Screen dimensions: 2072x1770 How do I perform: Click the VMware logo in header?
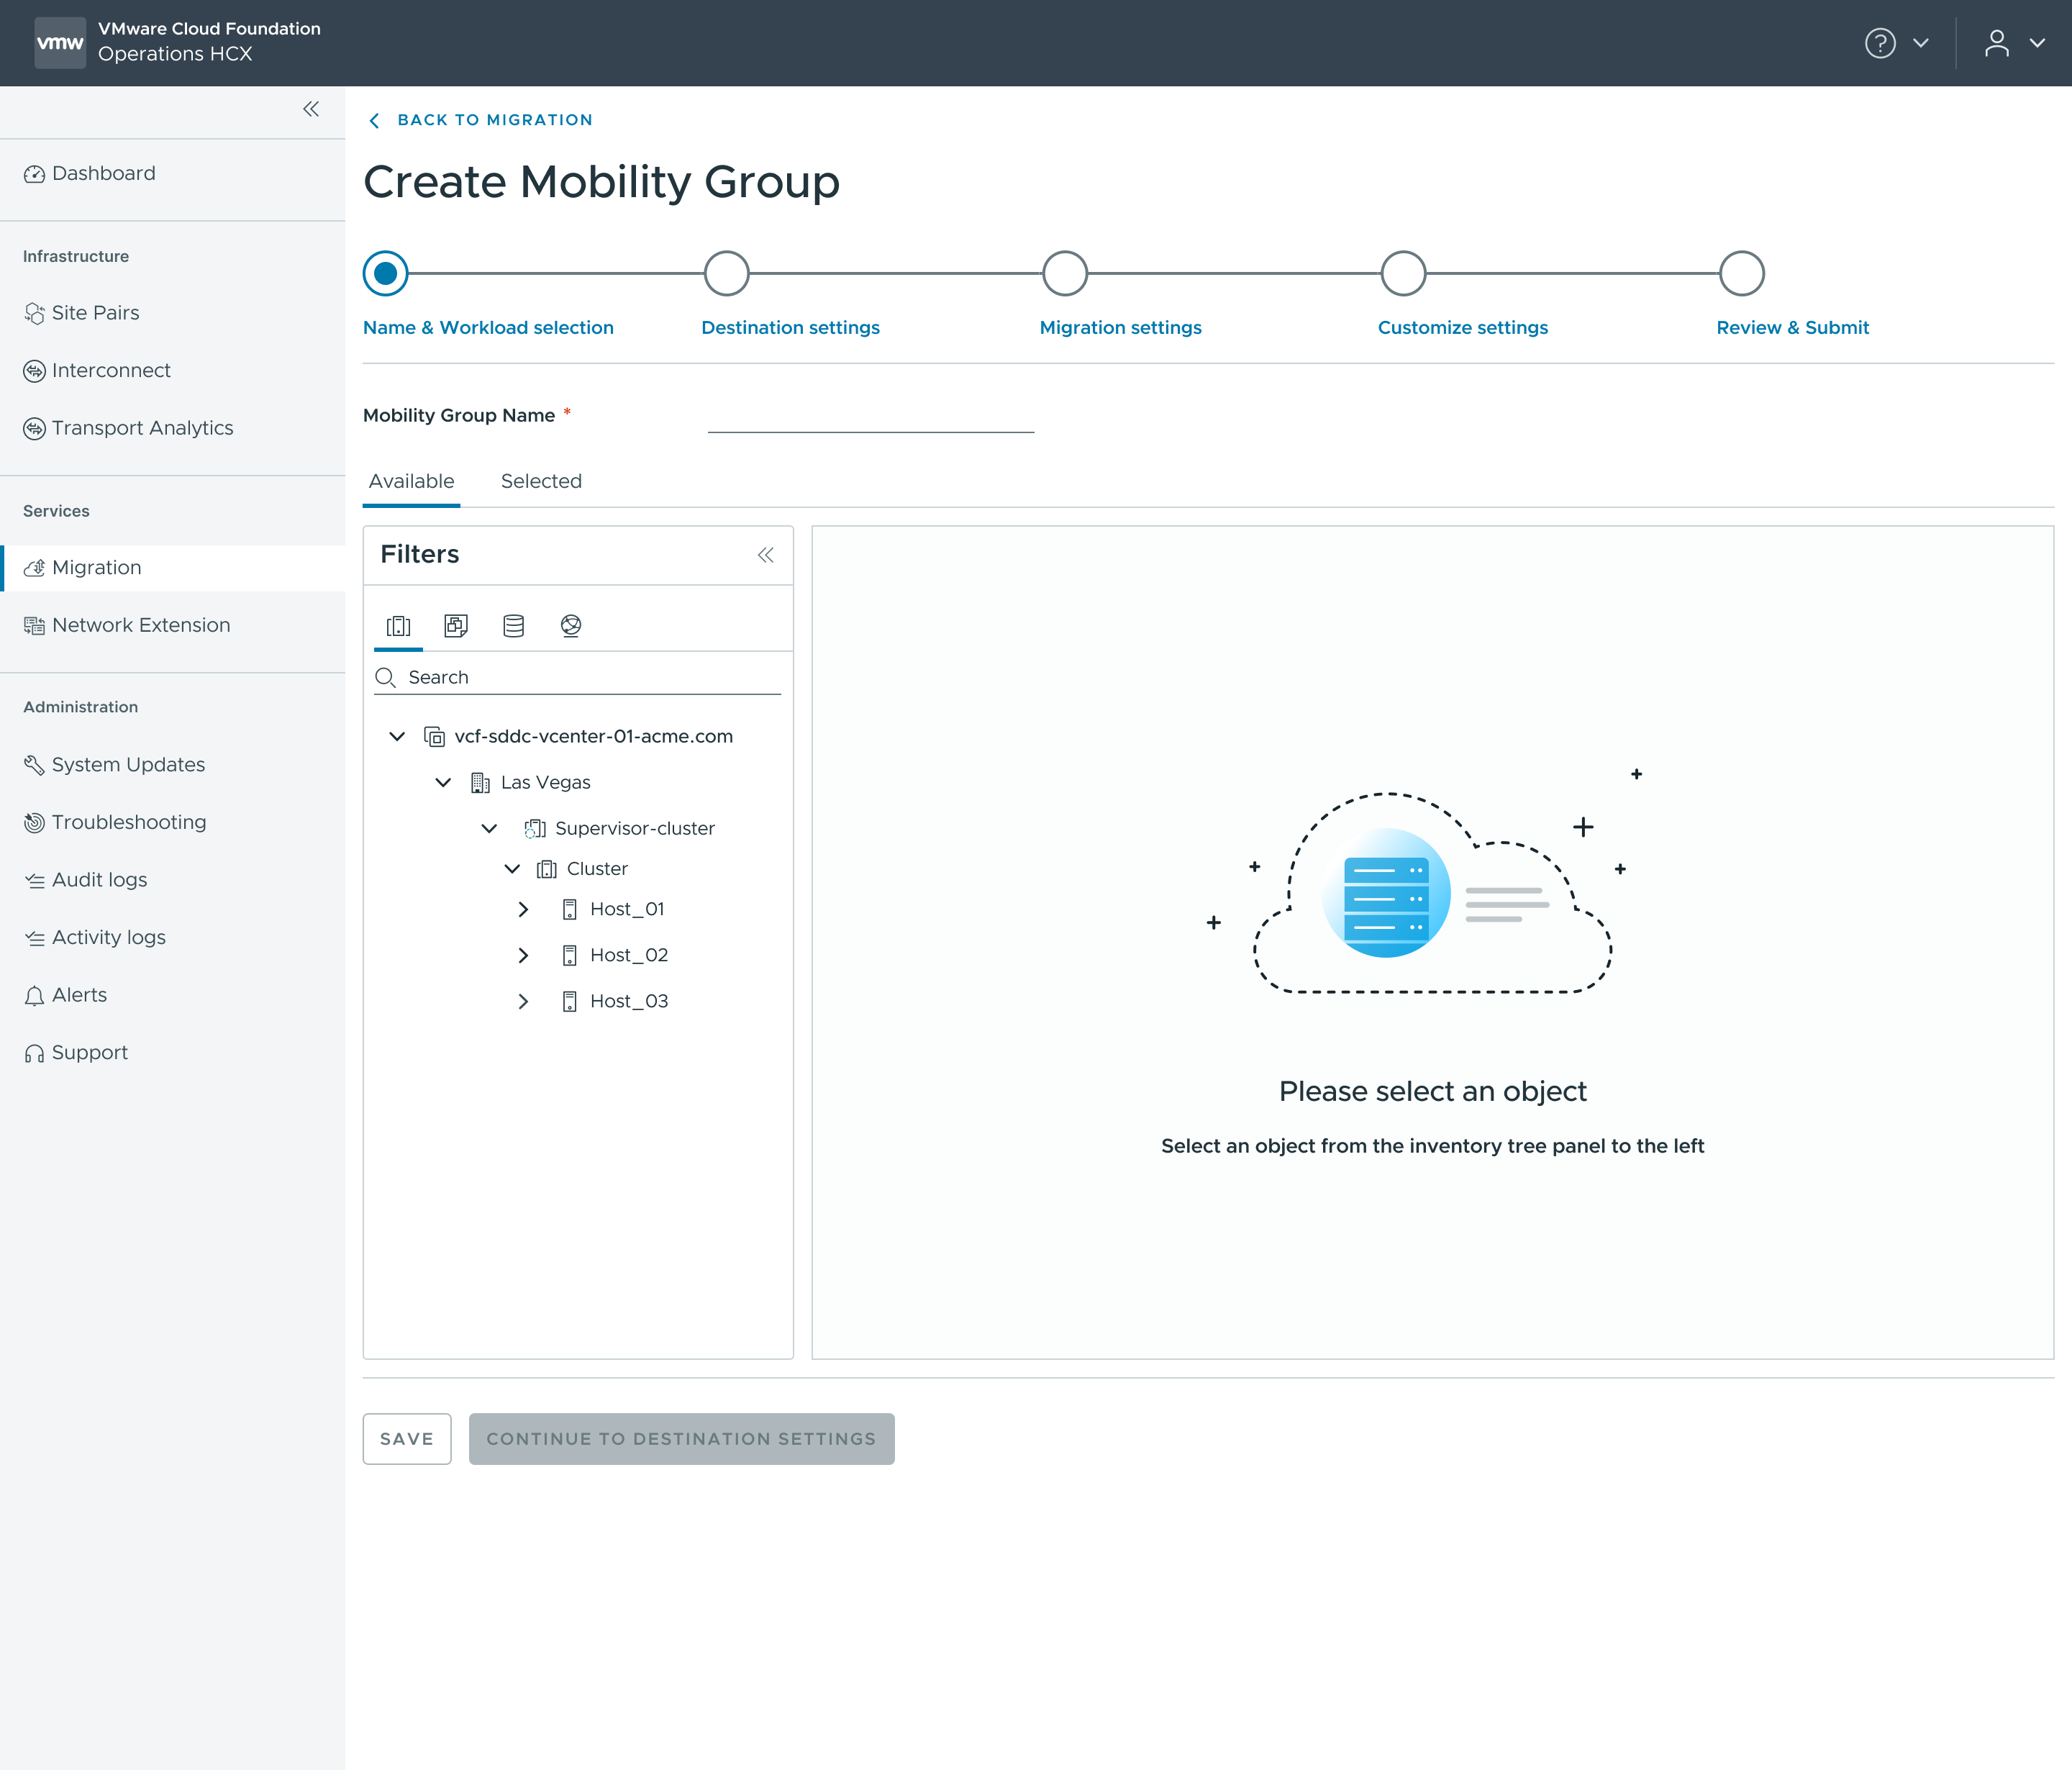click(60, 43)
